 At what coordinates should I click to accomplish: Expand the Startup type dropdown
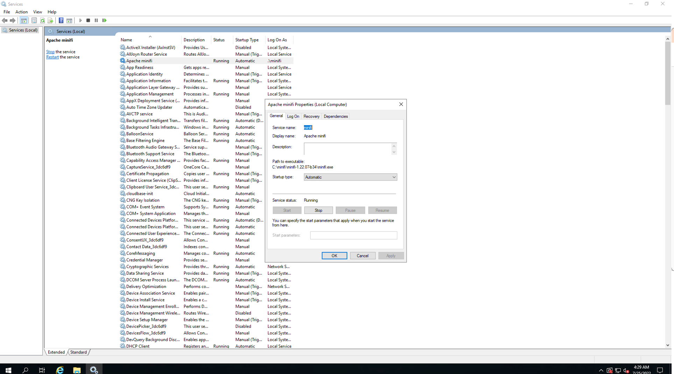click(394, 177)
